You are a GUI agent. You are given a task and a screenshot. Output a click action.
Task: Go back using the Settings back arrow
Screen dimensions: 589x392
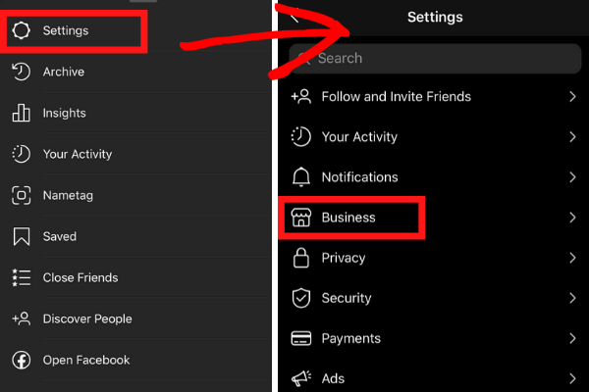point(294,16)
